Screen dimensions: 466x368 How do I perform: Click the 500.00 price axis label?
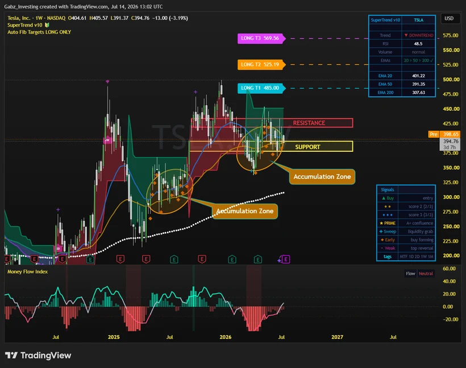(x=451, y=80)
